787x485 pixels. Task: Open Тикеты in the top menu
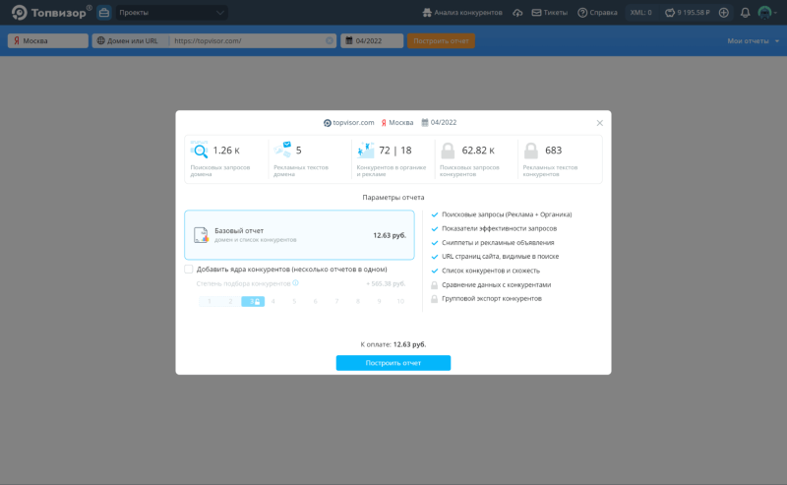tap(549, 13)
